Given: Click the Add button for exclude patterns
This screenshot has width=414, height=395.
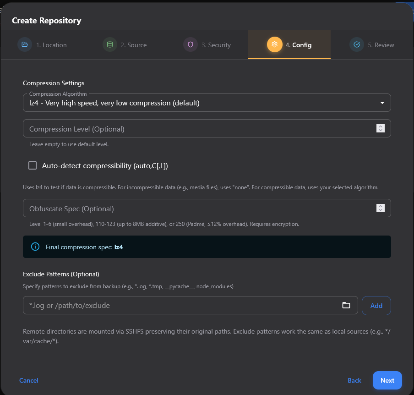Looking at the screenshot, I should 376,305.
